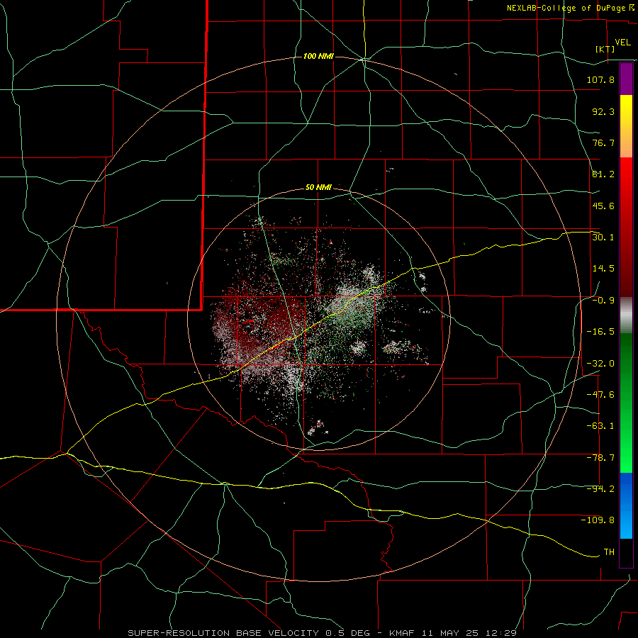Click the VEL legend title
638x638 pixels.
(622, 43)
